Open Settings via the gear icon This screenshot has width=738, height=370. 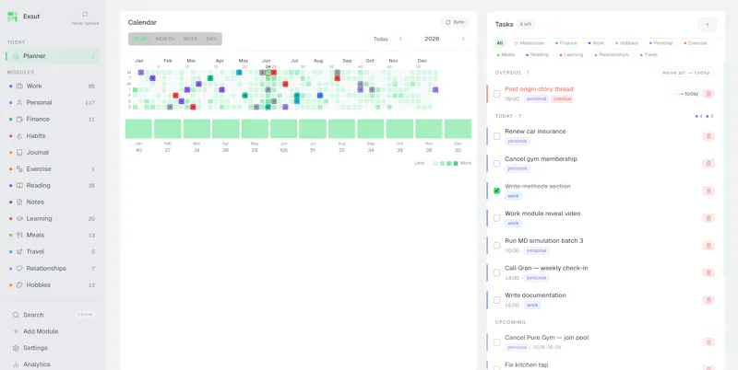[16, 349]
